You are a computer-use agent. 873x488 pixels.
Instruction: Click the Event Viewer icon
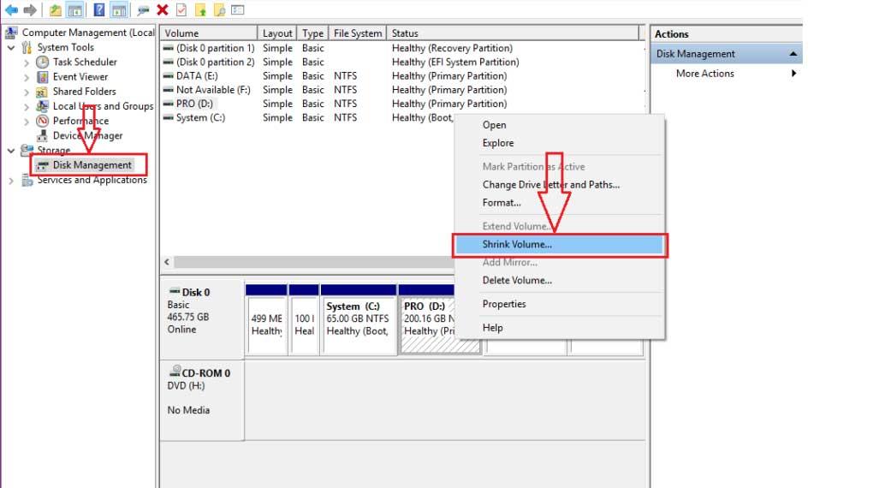tap(42, 77)
